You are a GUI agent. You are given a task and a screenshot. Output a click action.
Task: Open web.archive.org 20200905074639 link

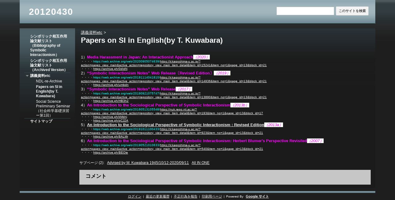point(126,62)
